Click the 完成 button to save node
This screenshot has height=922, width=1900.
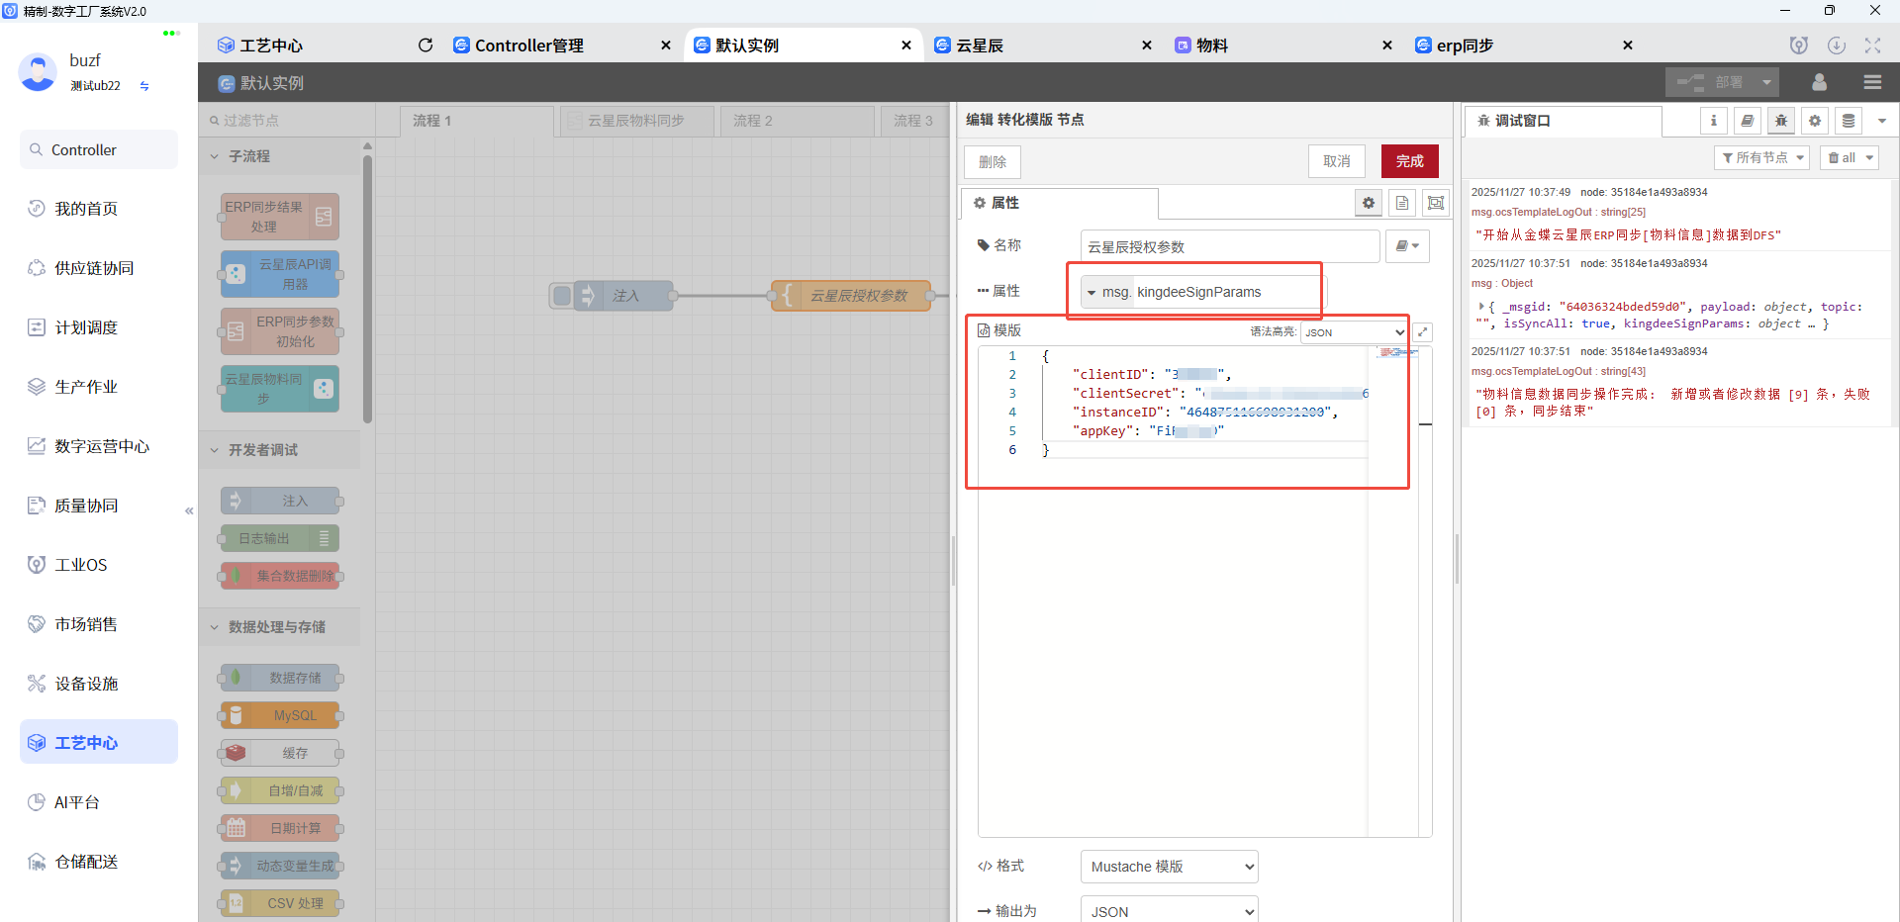point(1409,160)
